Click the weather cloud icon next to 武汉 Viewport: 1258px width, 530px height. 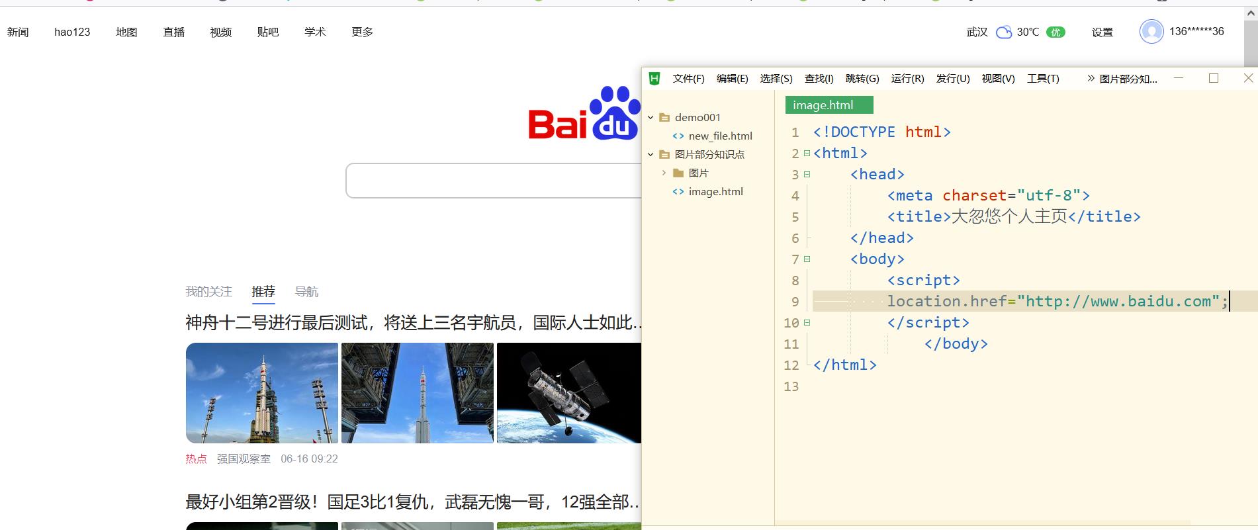click(1004, 32)
